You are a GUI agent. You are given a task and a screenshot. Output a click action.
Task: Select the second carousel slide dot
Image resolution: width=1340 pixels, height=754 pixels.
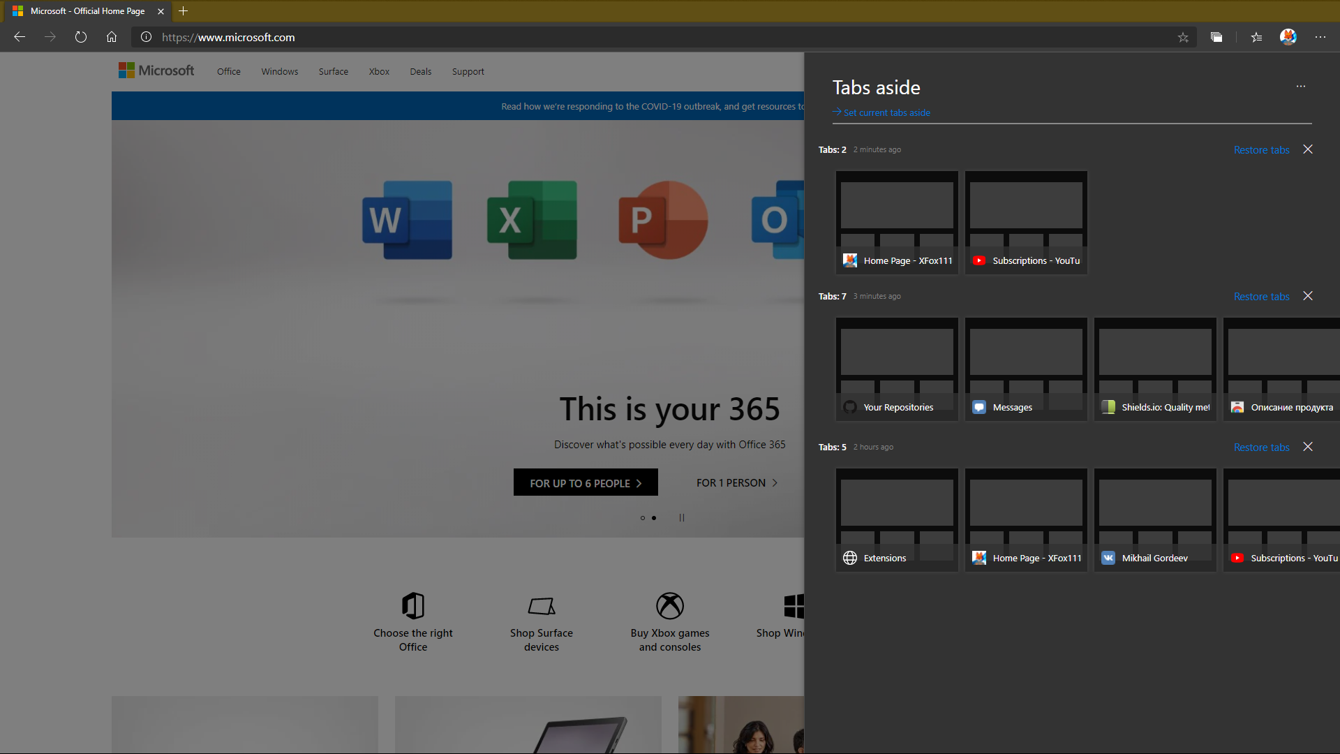click(x=654, y=518)
